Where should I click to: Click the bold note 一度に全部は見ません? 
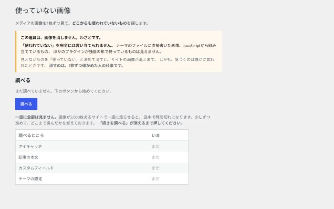click(36, 117)
